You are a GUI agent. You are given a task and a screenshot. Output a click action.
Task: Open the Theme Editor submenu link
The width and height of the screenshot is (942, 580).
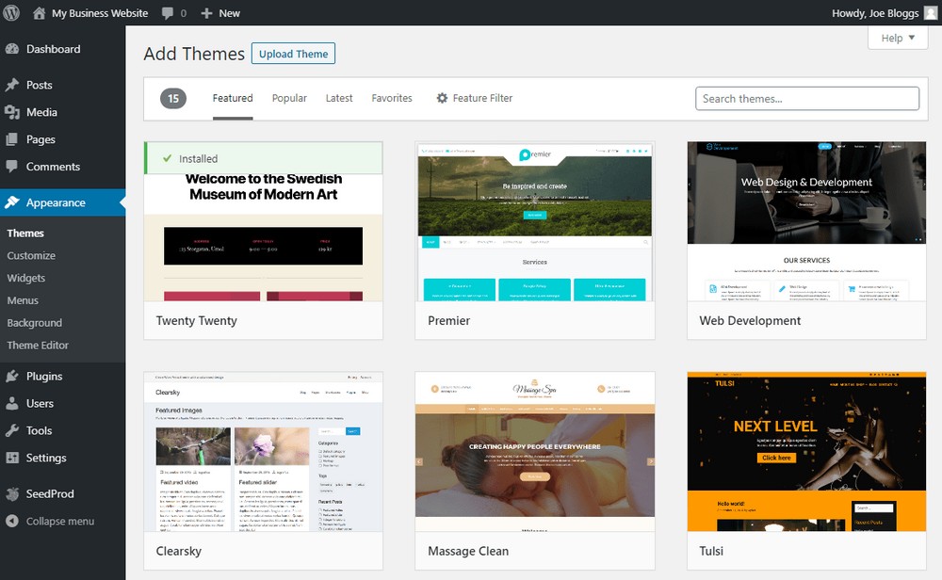[38, 346]
